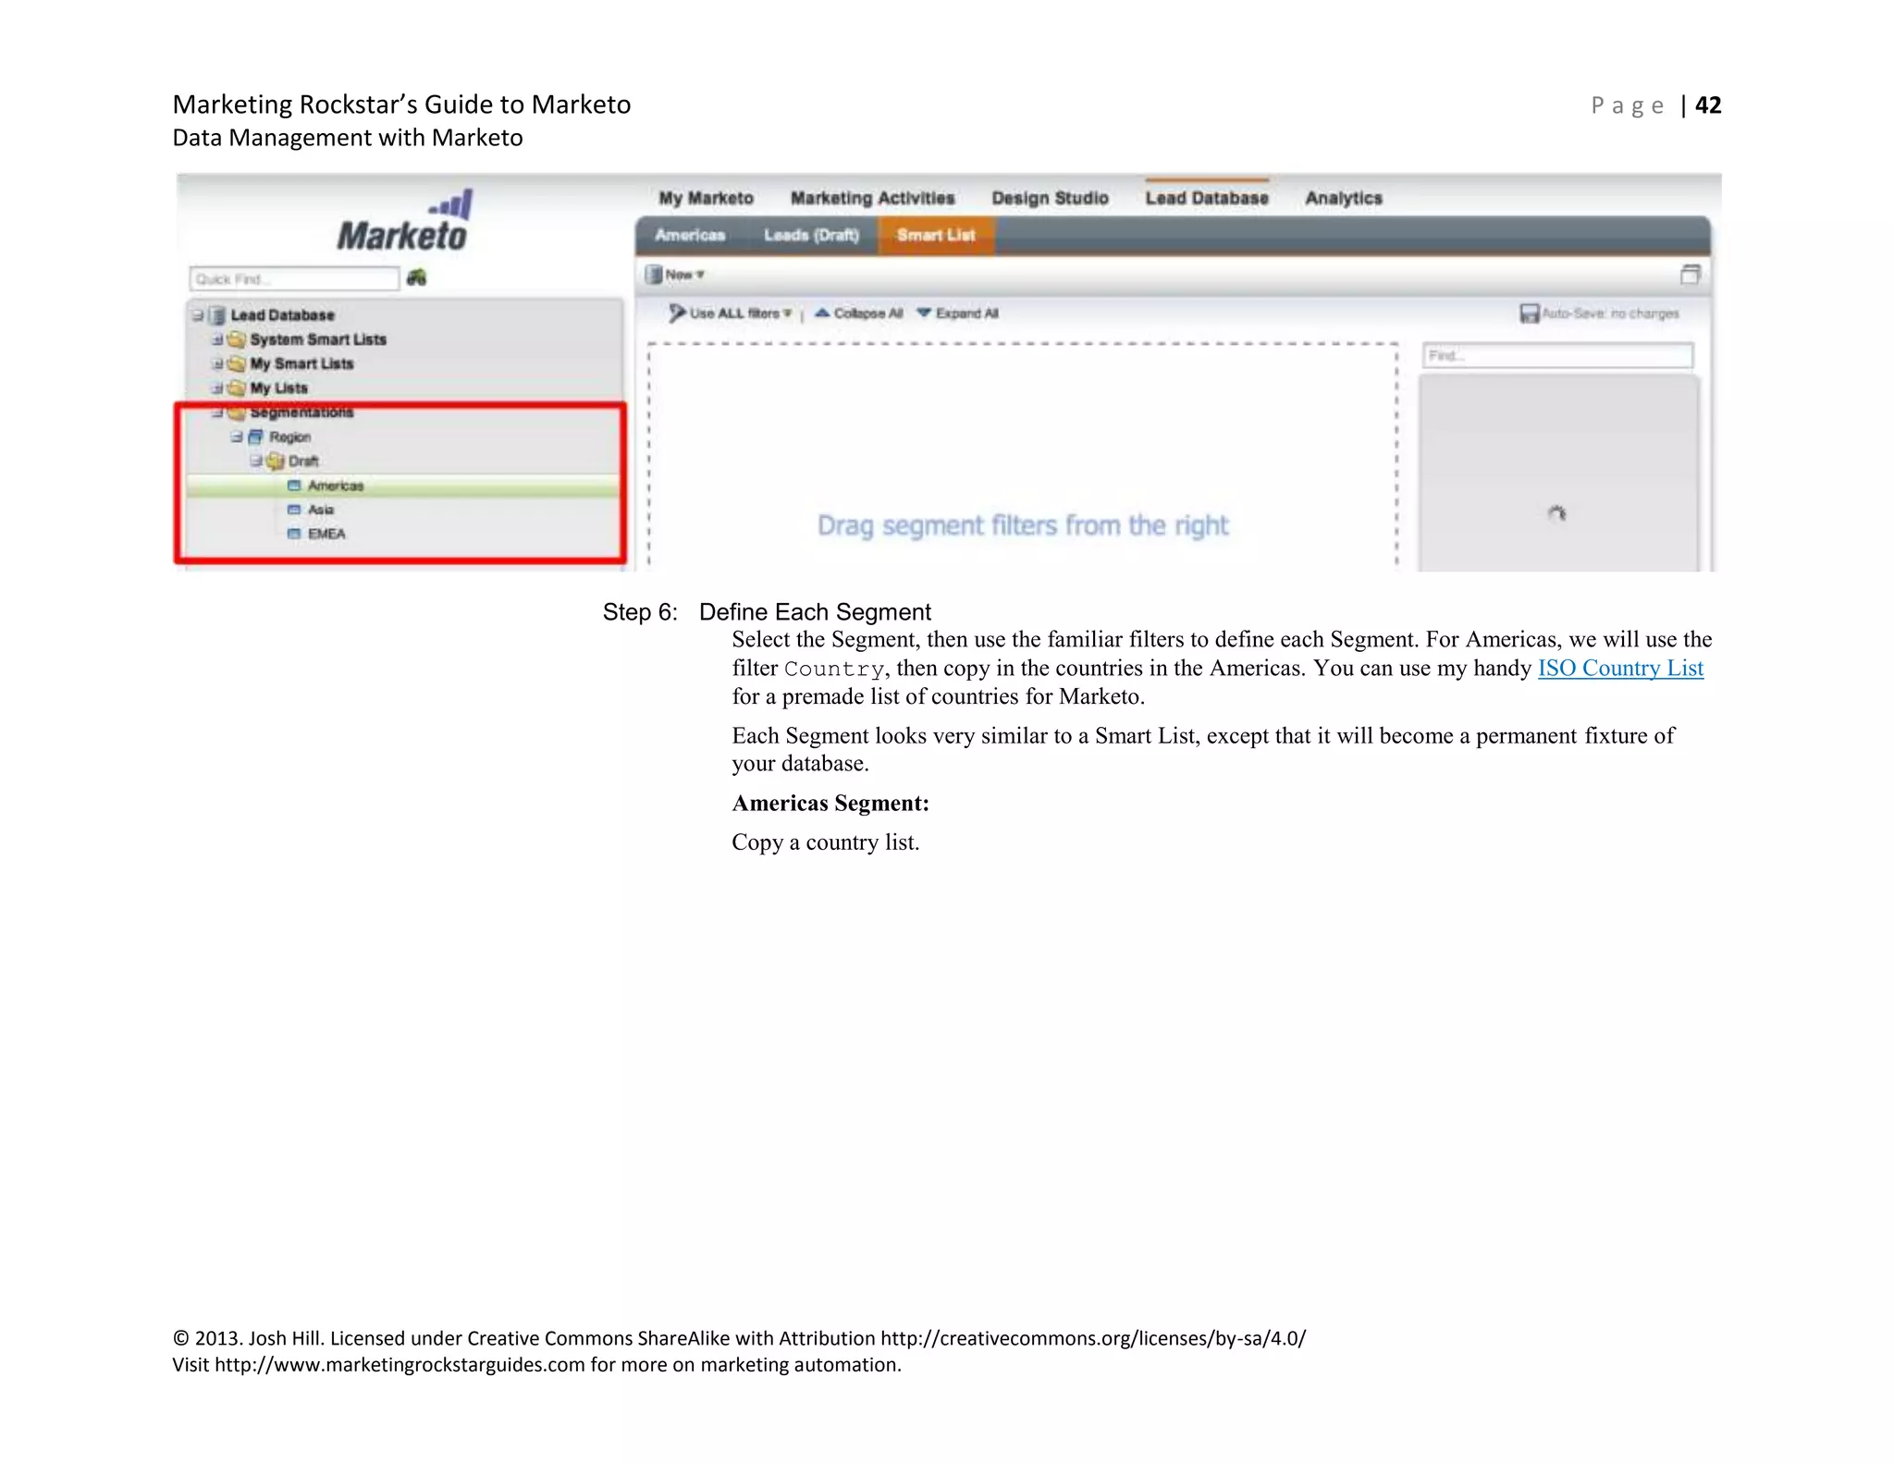The image size is (1894, 1463).
Task: Click the Auto-Save disk icon
Action: point(1529,313)
